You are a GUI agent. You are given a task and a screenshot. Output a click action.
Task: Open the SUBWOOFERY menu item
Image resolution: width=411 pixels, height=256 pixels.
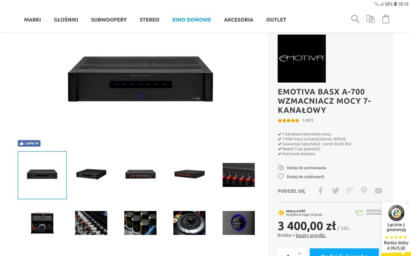(x=109, y=20)
